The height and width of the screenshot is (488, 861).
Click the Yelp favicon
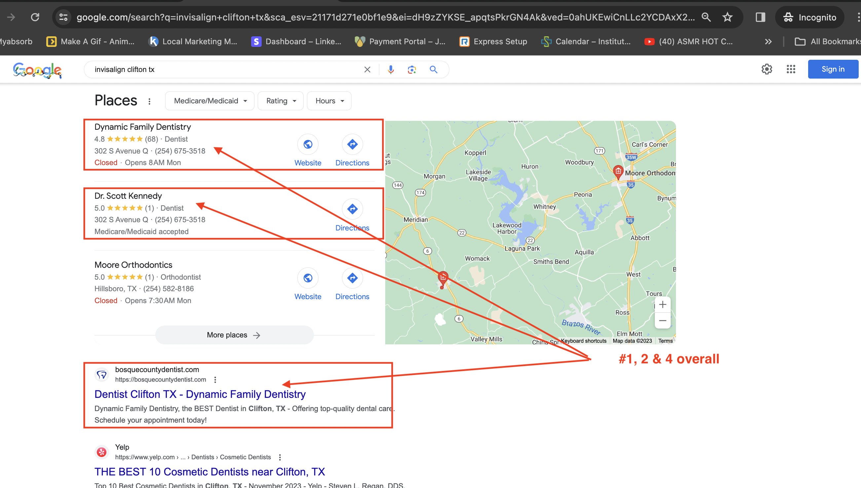pos(101,452)
